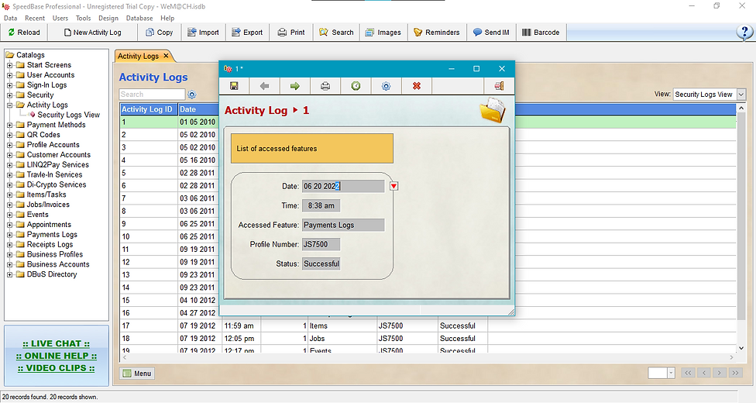Viewport: 756px width, 403px height.
Task: Delete record with the red X icon
Action: pyautogui.click(x=417, y=86)
